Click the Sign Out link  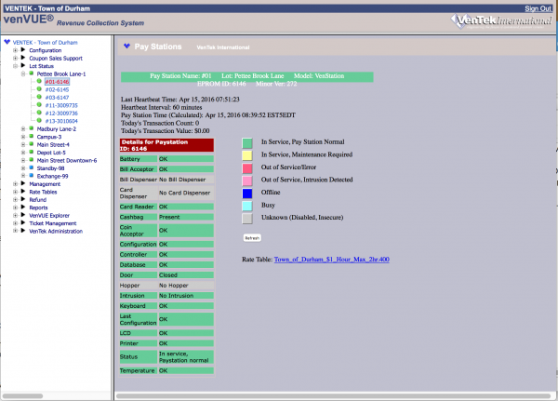coord(538,8)
